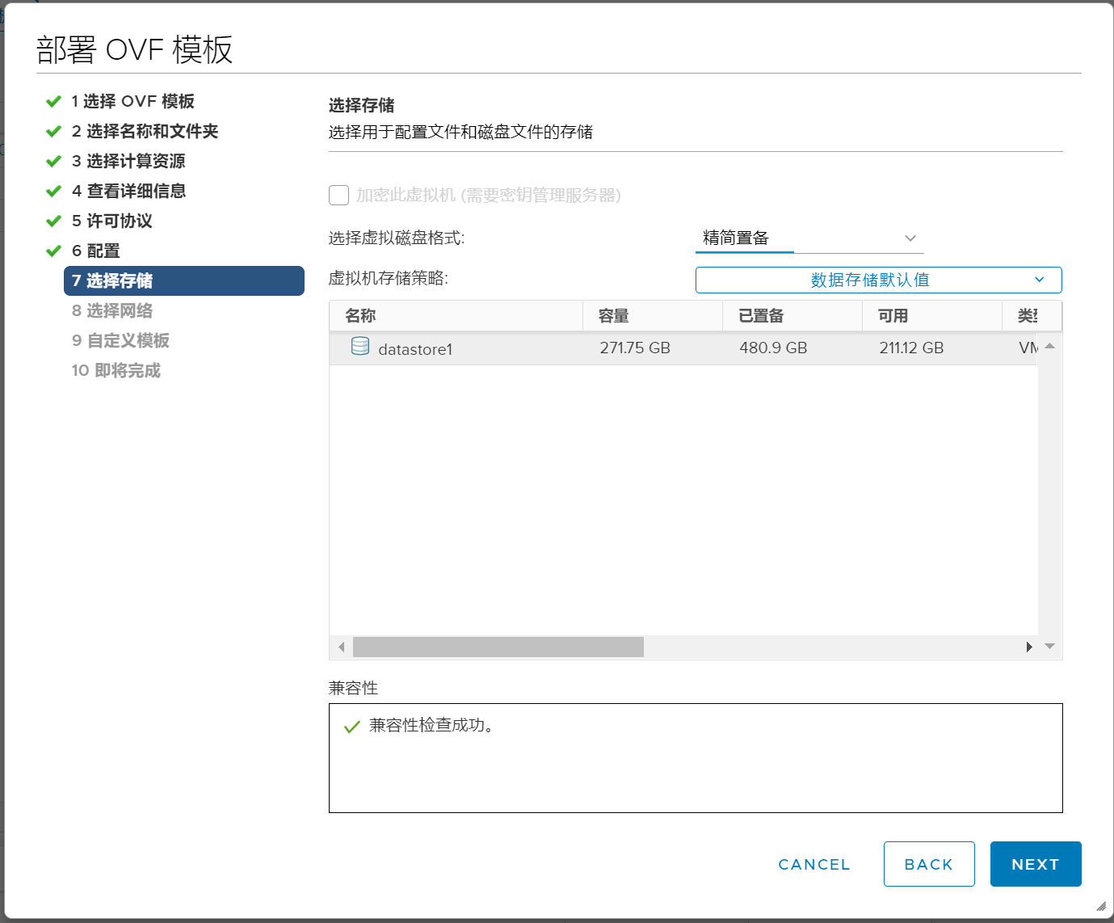Expand the VM storage policy dropdown

click(878, 280)
